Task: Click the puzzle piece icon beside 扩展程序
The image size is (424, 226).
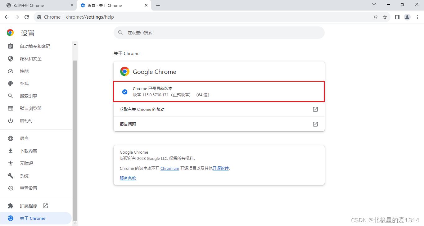Action: (11, 206)
